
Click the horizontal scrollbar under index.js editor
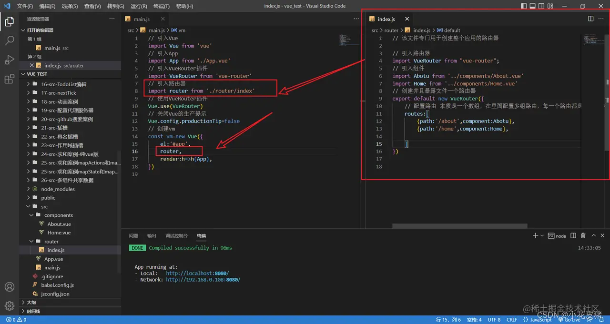[459, 226]
